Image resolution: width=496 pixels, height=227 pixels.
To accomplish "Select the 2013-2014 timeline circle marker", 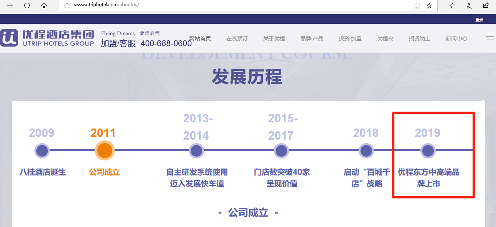I will (x=196, y=150).
